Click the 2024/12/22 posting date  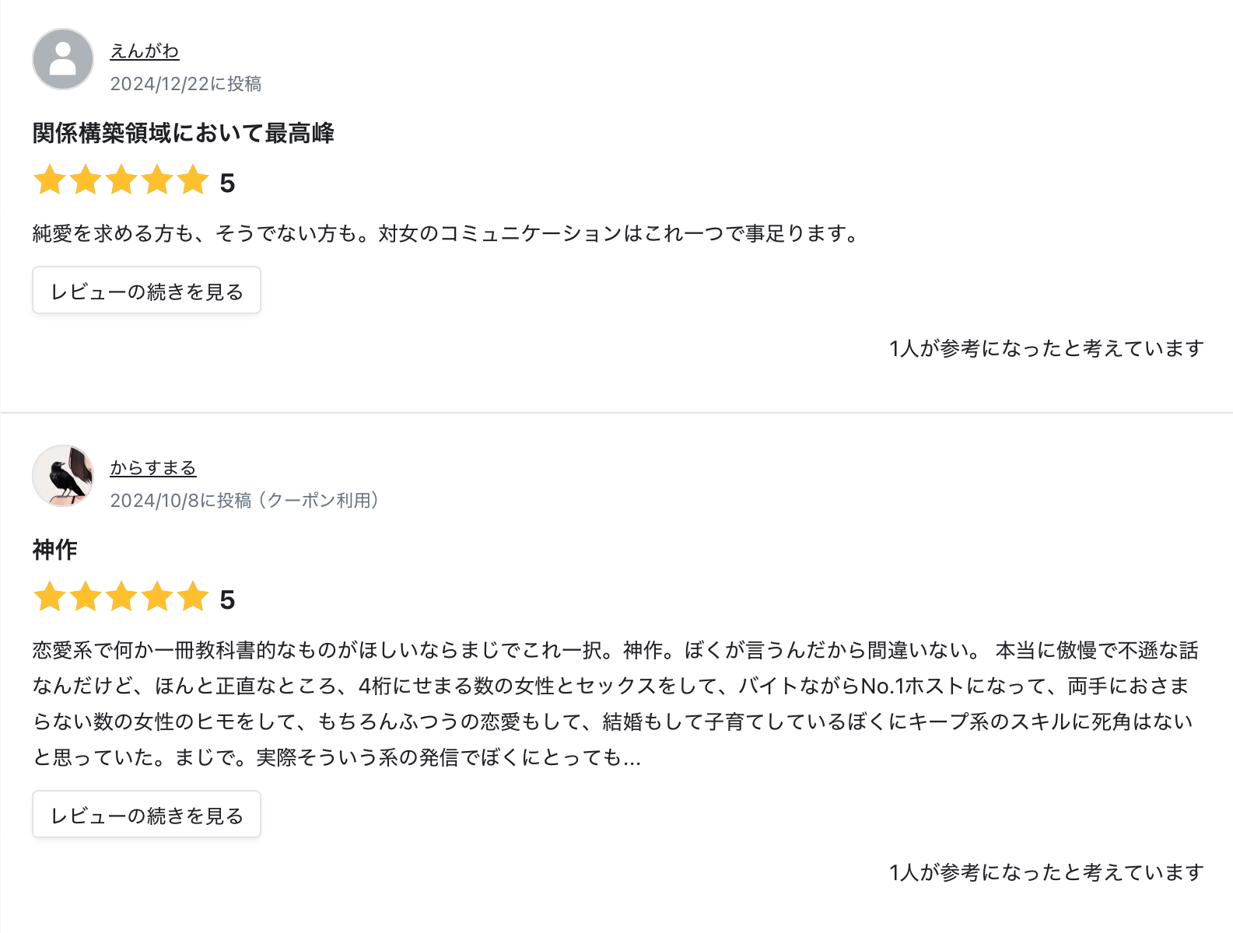click(x=186, y=84)
